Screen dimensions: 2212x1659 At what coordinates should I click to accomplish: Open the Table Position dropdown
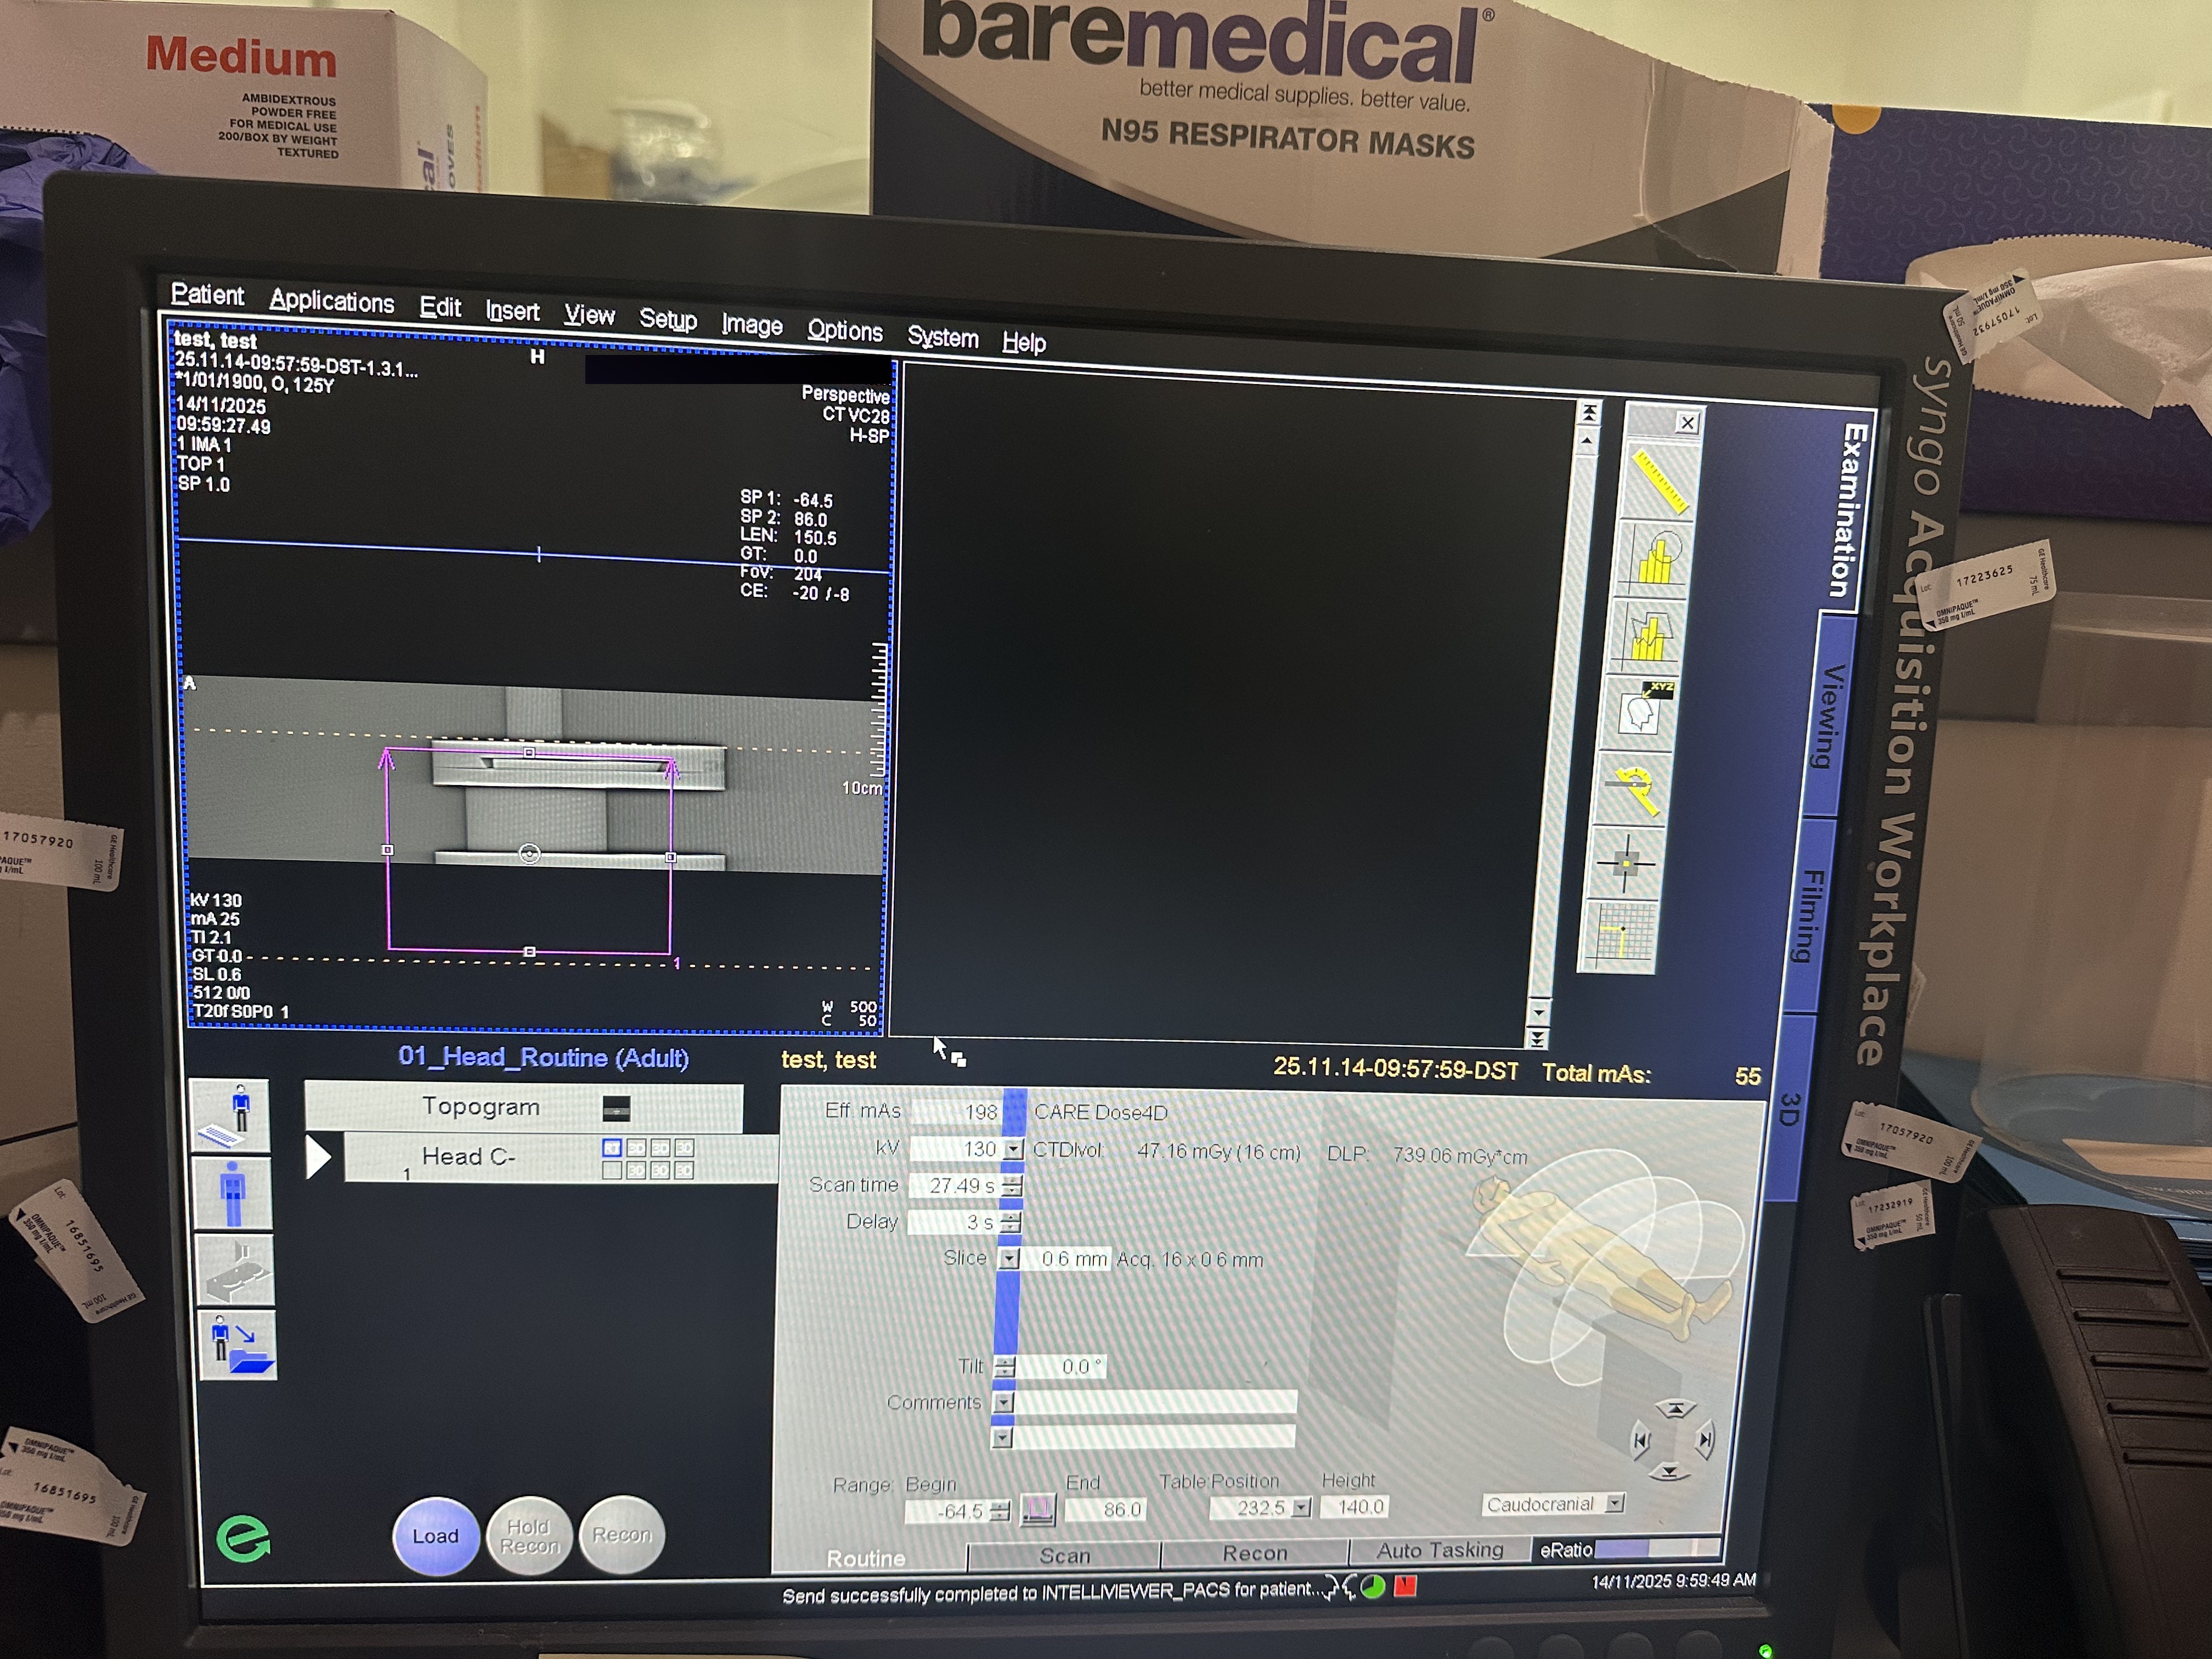click(x=1301, y=1507)
